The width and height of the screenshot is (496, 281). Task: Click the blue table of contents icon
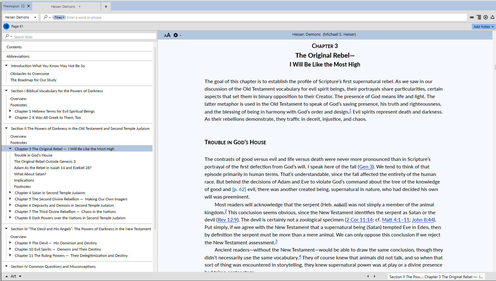click(x=6, y=26)
